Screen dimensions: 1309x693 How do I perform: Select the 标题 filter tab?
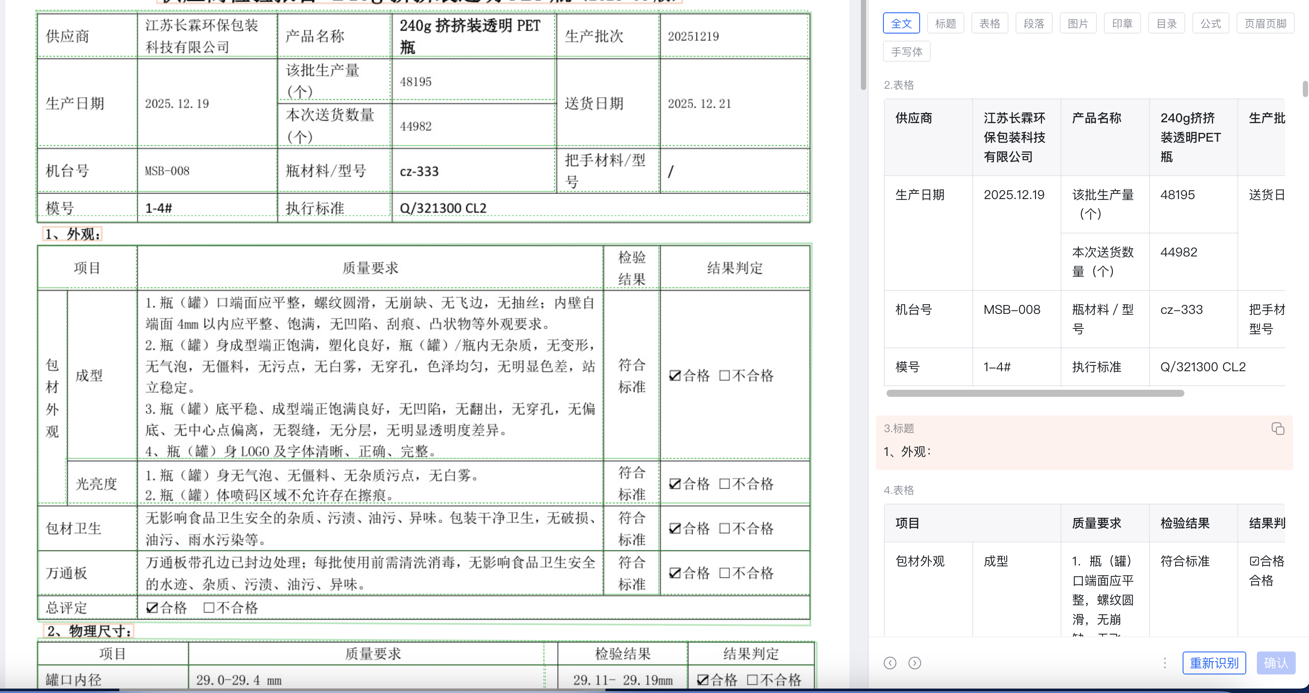[x=945, y=23]
